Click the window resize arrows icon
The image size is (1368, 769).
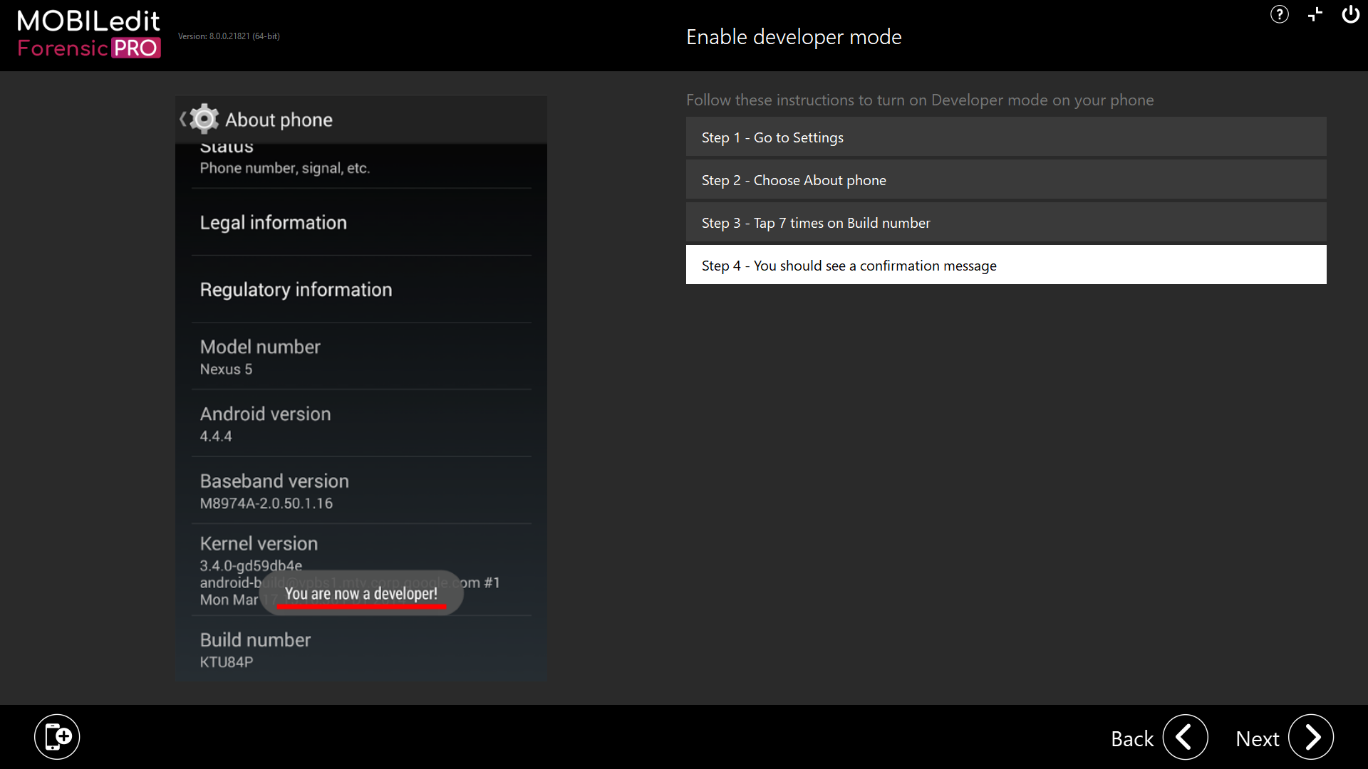(1315, 14)
